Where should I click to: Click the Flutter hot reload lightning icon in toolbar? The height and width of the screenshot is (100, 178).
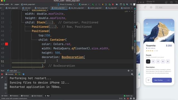tap(103, 4)
